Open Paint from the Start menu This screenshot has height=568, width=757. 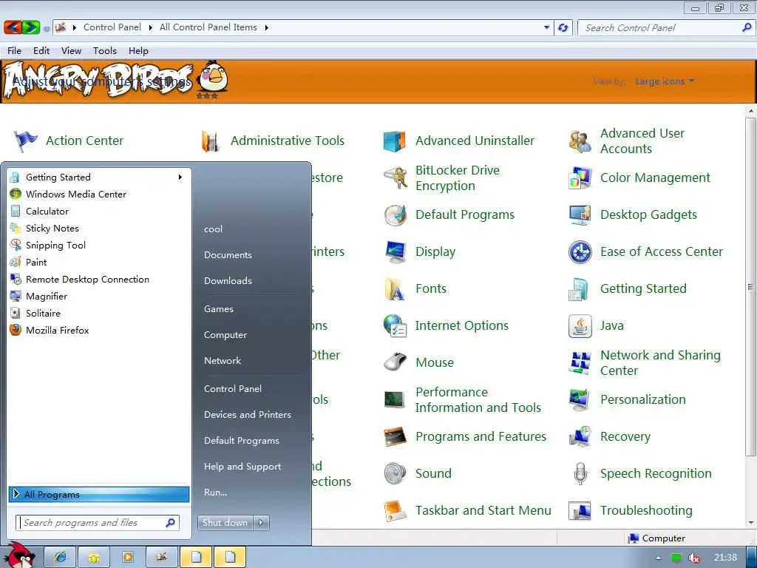tap(99, 263)
